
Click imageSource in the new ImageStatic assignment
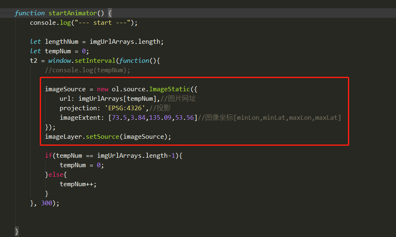pos(65,89)
